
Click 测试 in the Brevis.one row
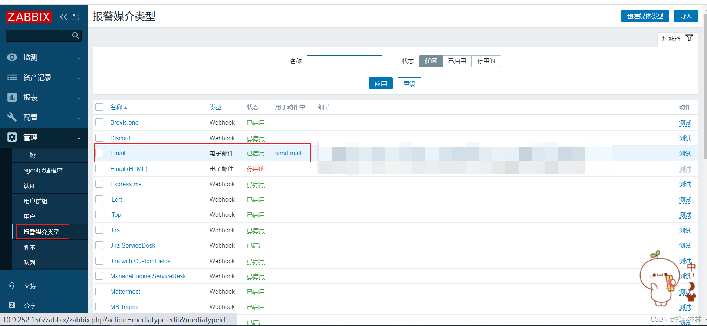[685, 123]
